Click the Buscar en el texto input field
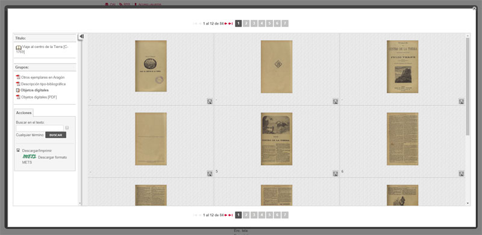Screen dimensions: 482x235 click(x=40, y=128)
